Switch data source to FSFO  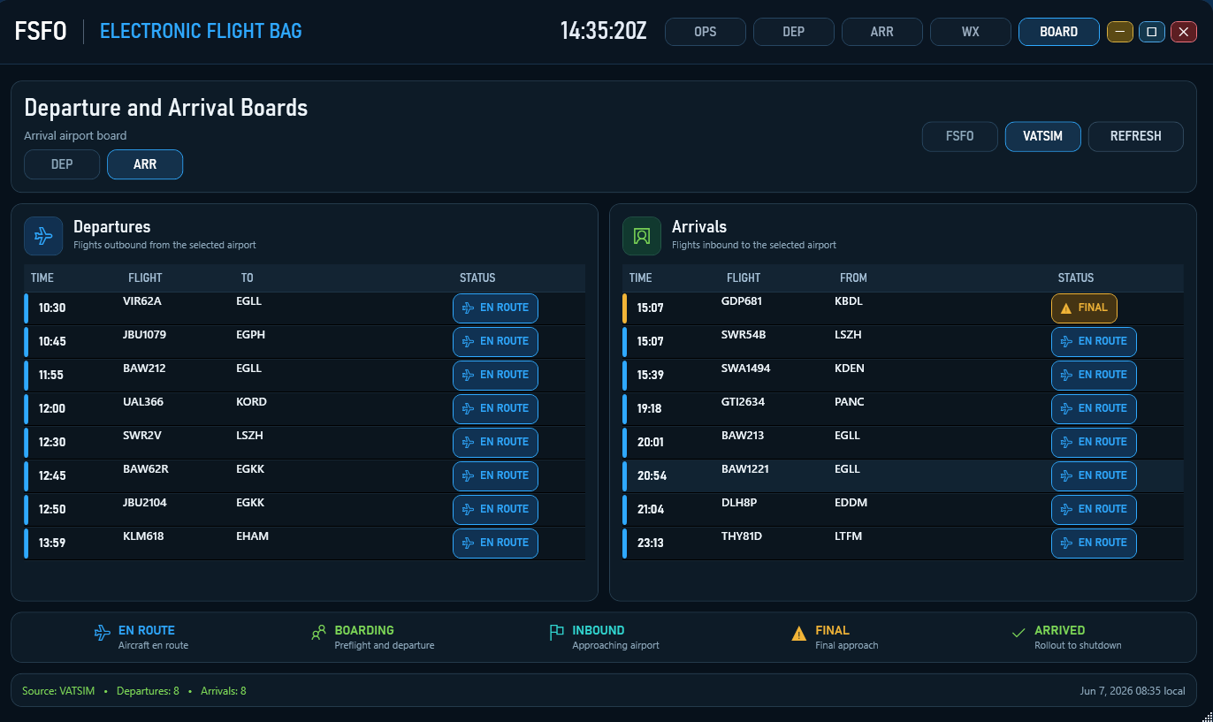click(x=960, y=137)
